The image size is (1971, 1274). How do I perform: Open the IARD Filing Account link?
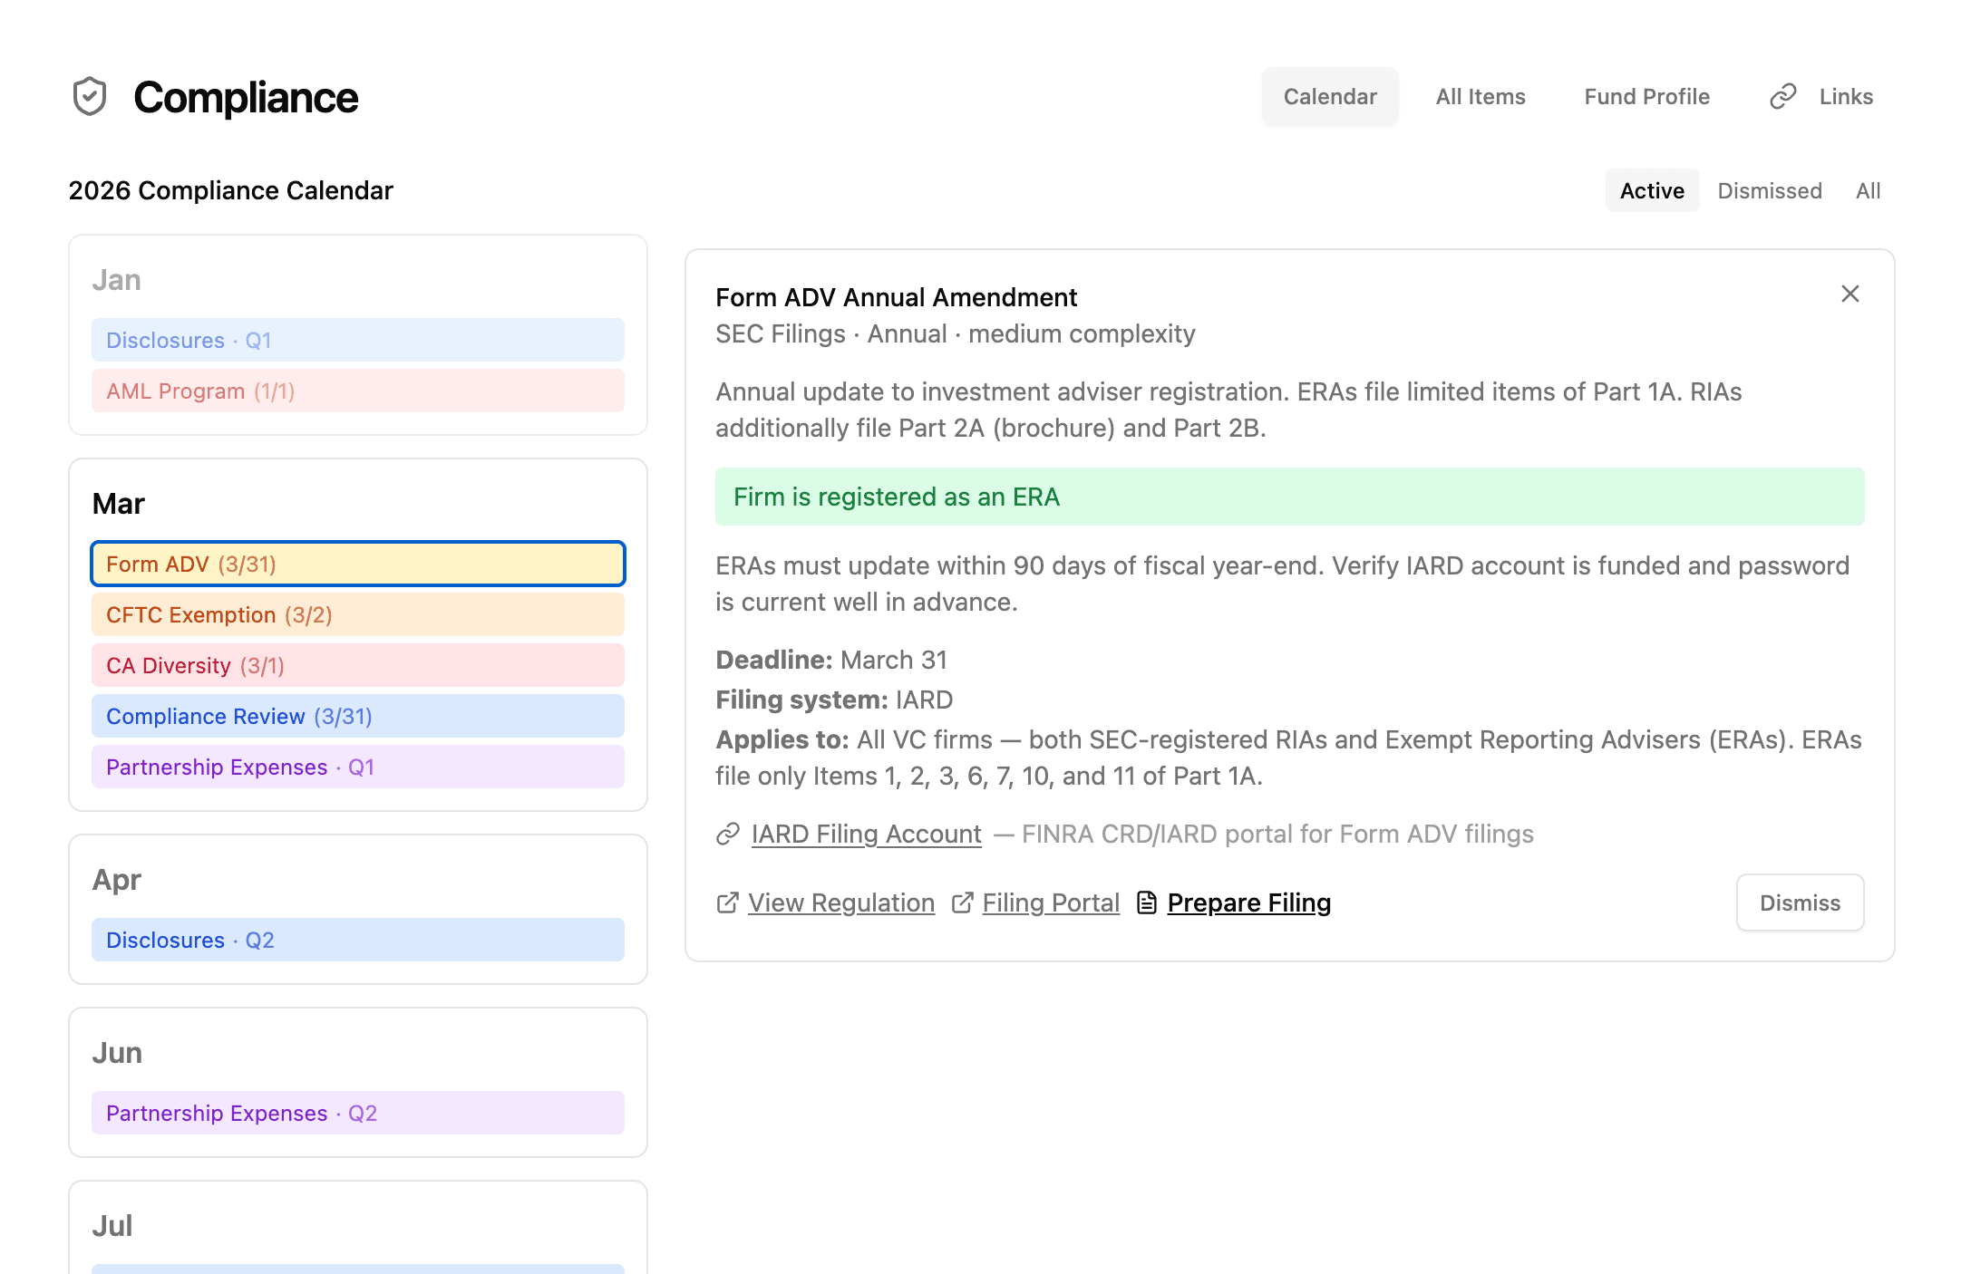[x=866, y=834]
